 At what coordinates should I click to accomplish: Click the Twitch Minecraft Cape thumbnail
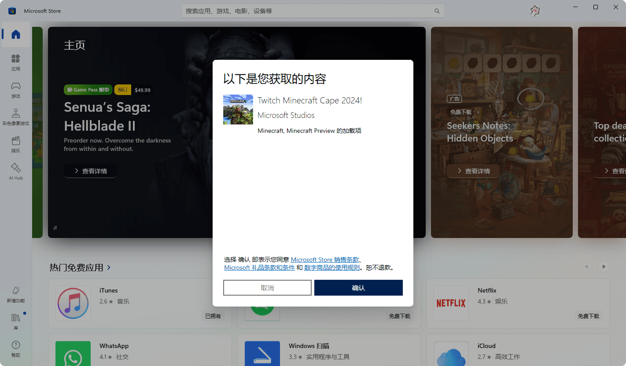tap(238, 109)
